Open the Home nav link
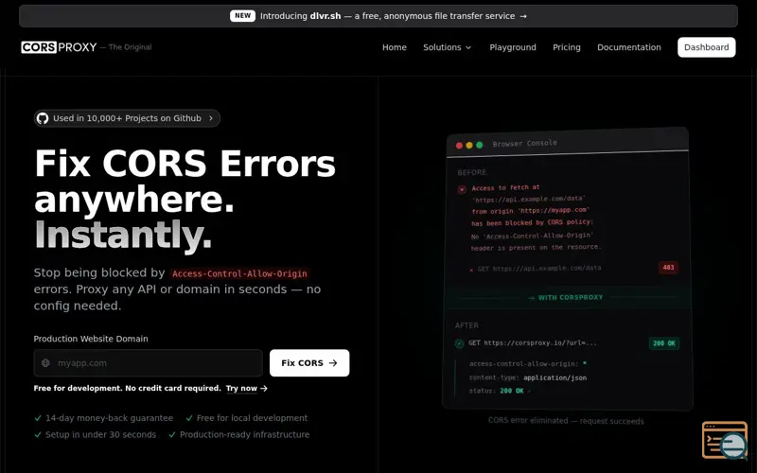The image size is (757, 473). point(395,47)
